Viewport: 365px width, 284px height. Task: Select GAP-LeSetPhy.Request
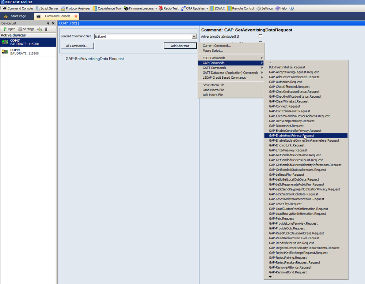click(x=306, y=204)
